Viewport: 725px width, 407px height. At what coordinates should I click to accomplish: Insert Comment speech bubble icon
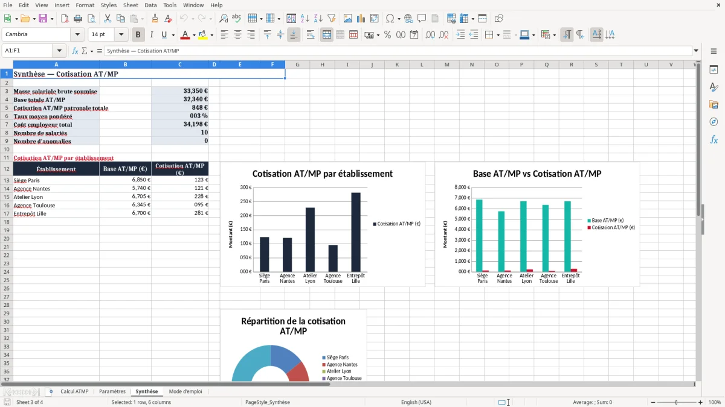coord(421,19)
